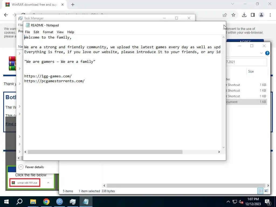
Task: Select the first Shortcut row in File Explorer
Action: (x=246, y=85)
